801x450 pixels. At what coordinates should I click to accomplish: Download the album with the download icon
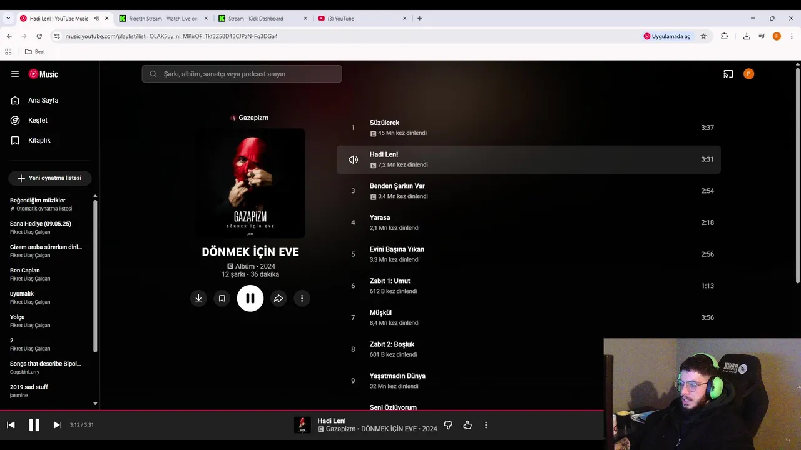pyautogui.click(x=198, y=298)
